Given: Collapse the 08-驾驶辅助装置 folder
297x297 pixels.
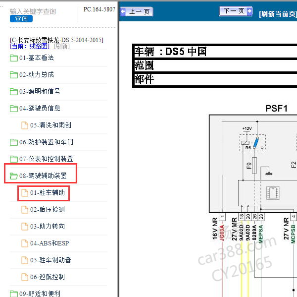Looking at the screenshot, I should pyautogui.click(x=43, y=176).
